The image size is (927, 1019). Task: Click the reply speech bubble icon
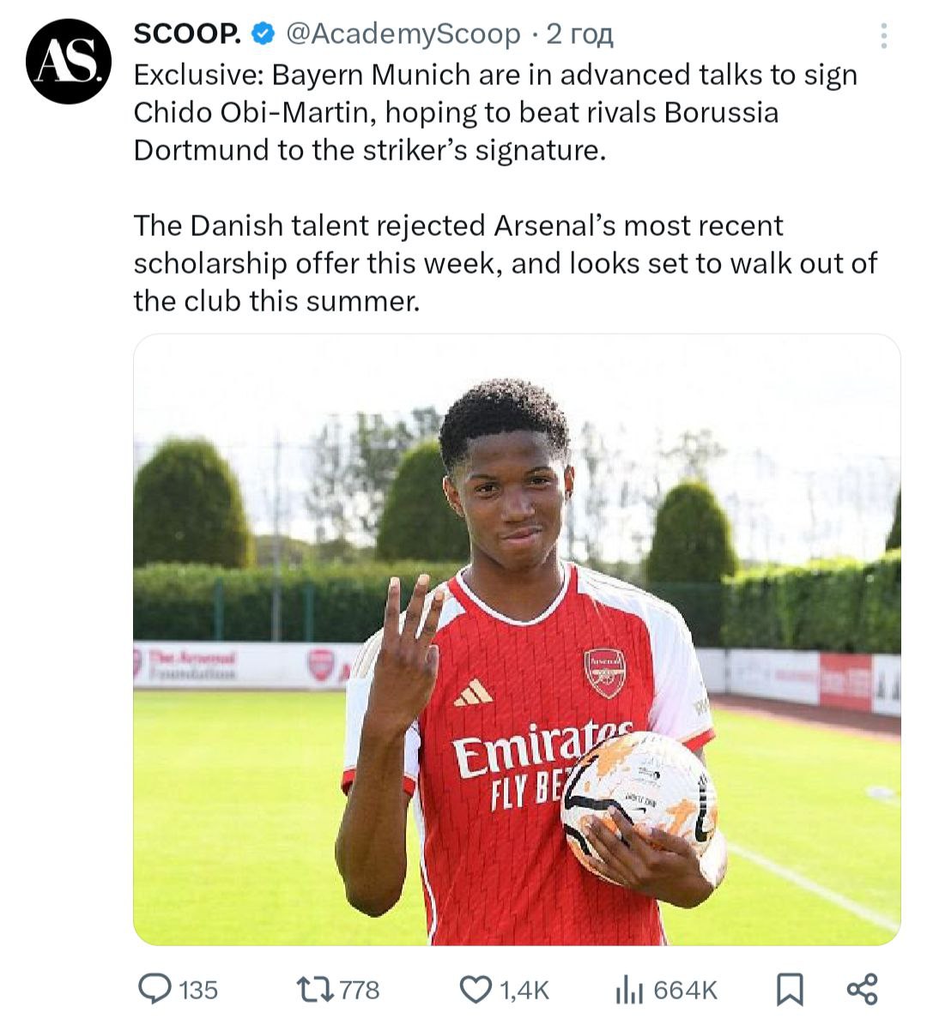tap(154, 990)
